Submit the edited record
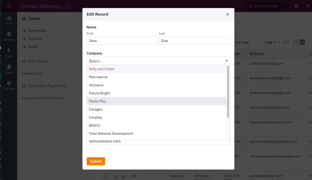The width and height of the screenshot is (312, 180). pos(96,161)
